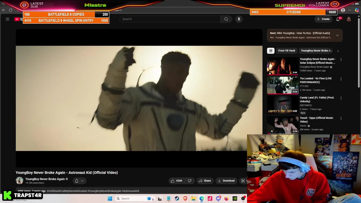Click the browser back arrow
Viewport: 361px width, 203px height.
[4, 10]
